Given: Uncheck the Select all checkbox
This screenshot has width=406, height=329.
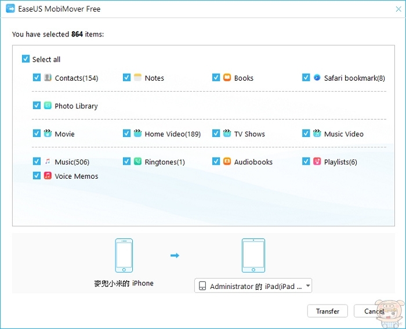Looking at the screenshot, I should (26, 59).
